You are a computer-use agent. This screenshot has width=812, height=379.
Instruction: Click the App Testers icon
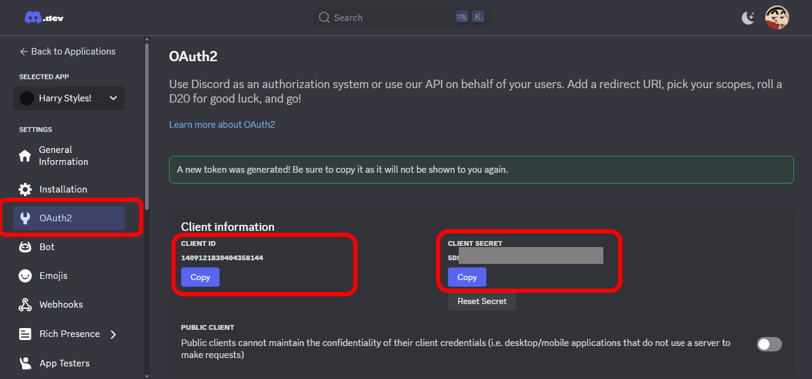pos(25,363)
